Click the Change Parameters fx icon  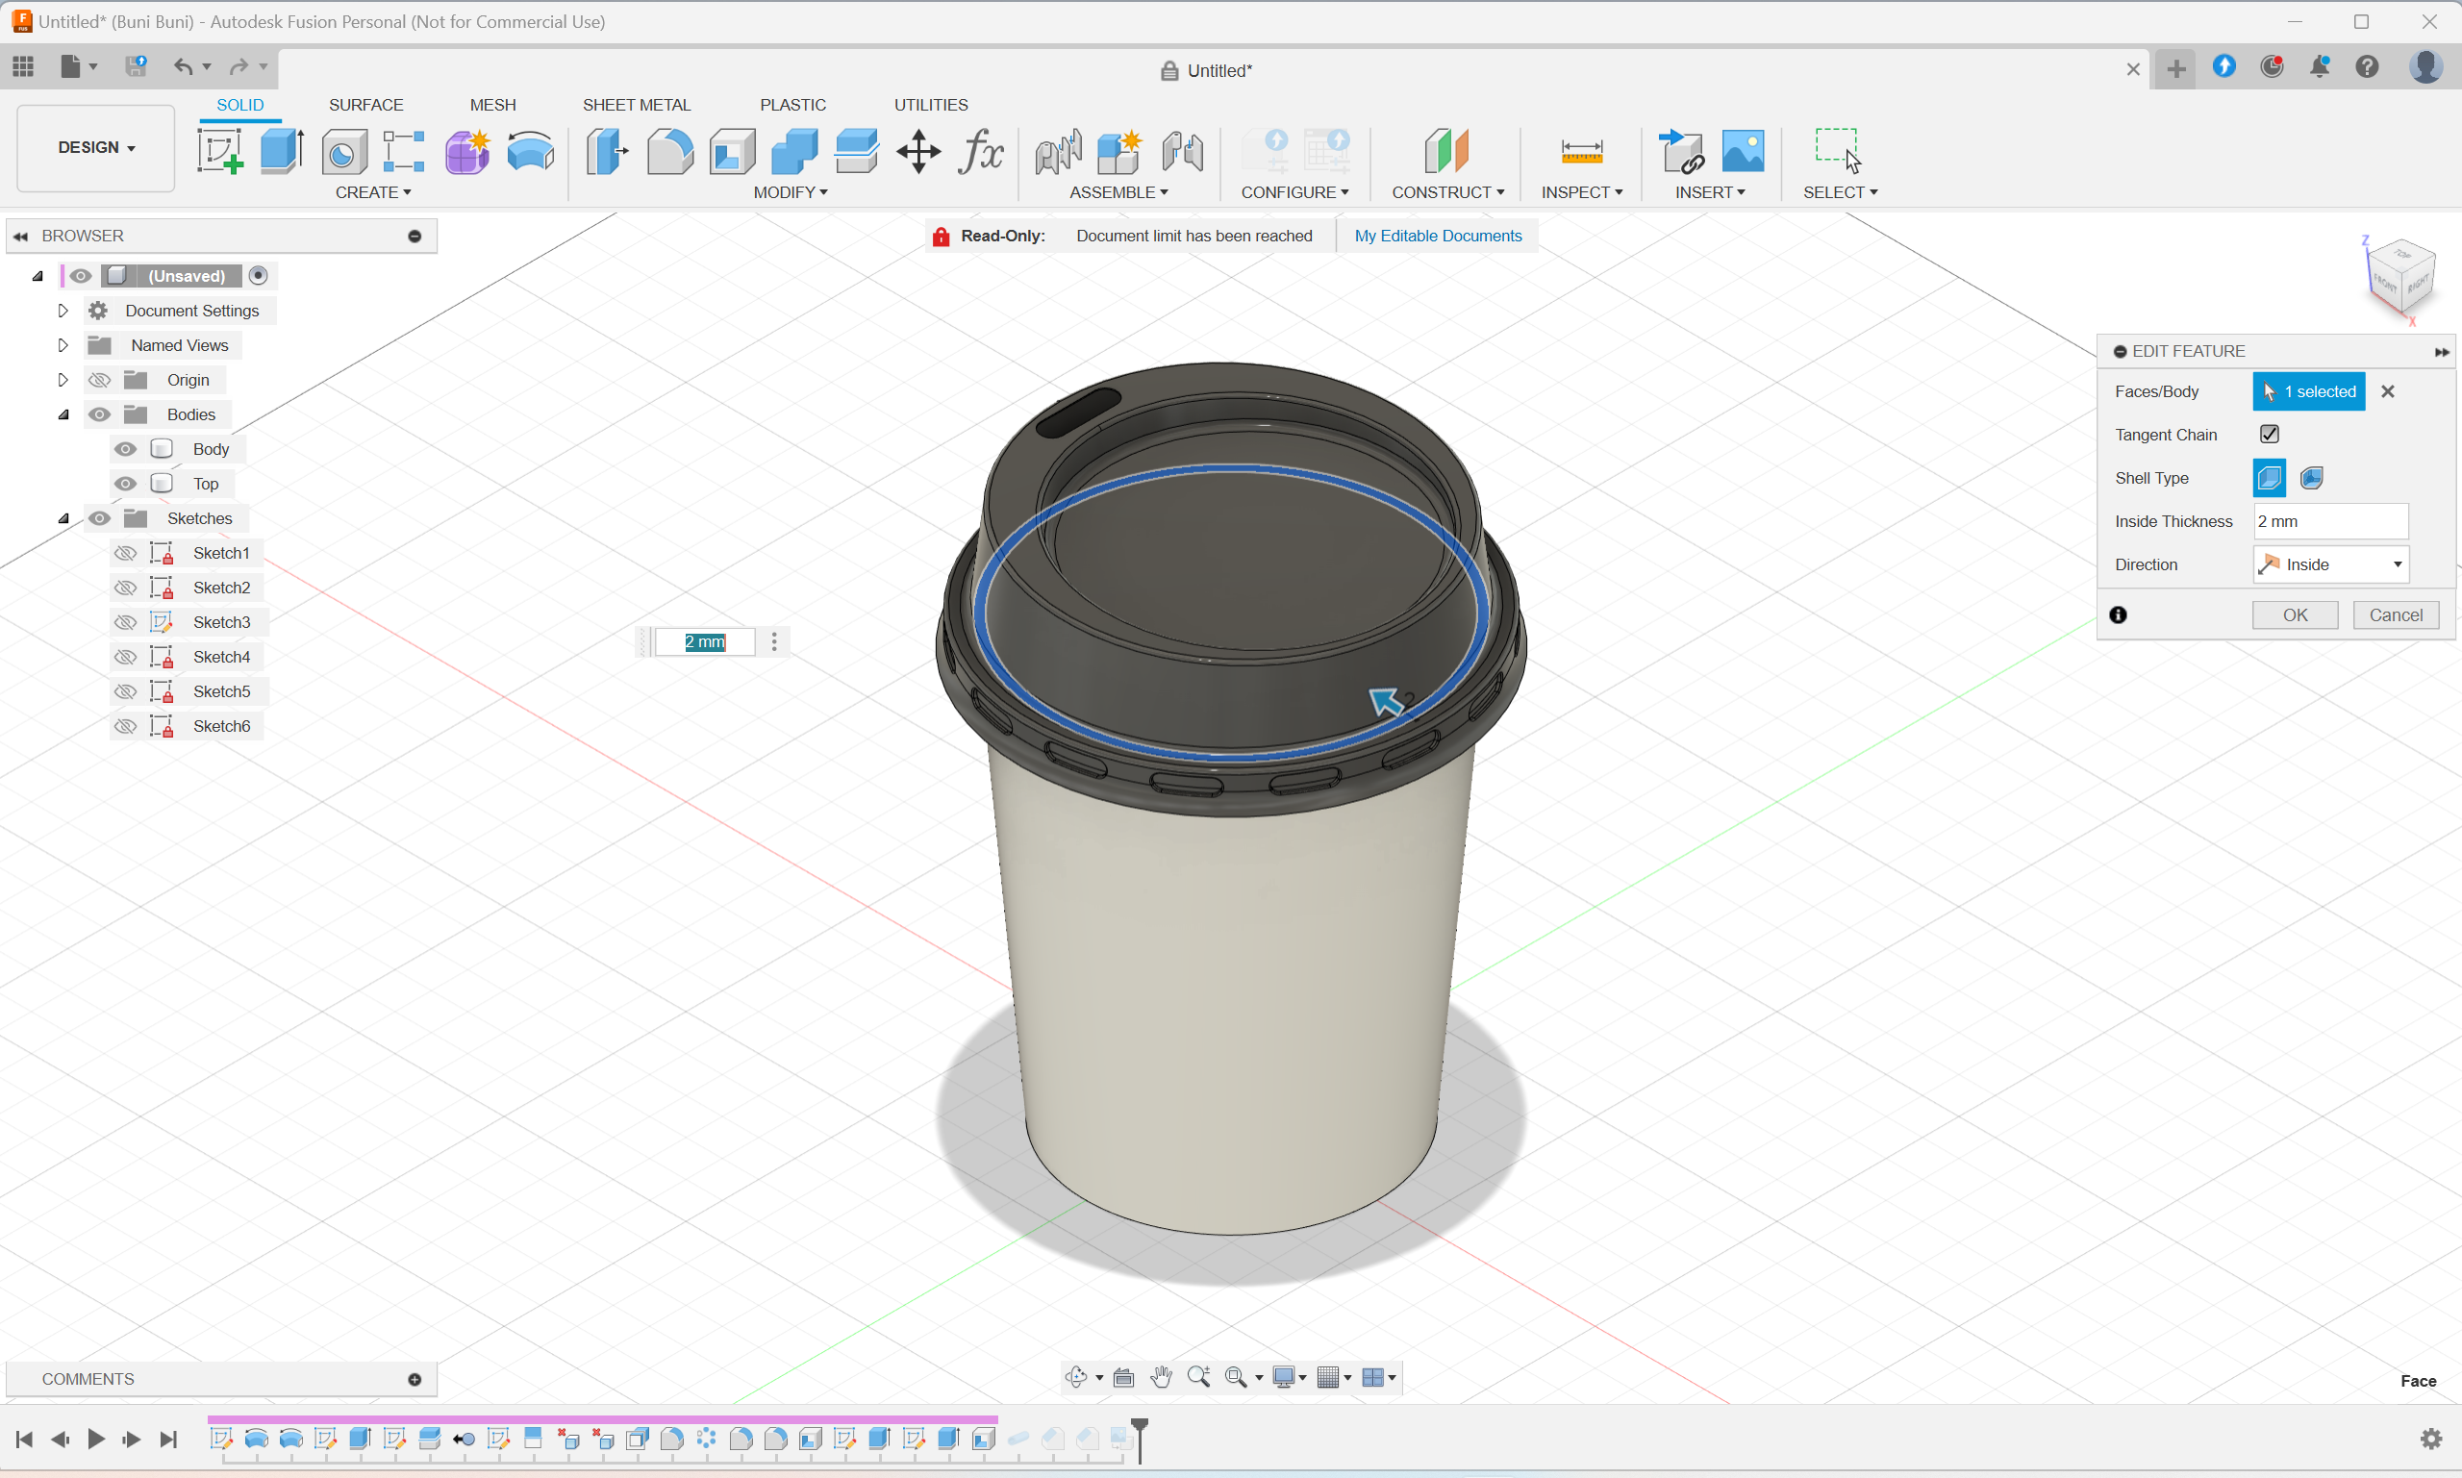(x=980, y=151)
